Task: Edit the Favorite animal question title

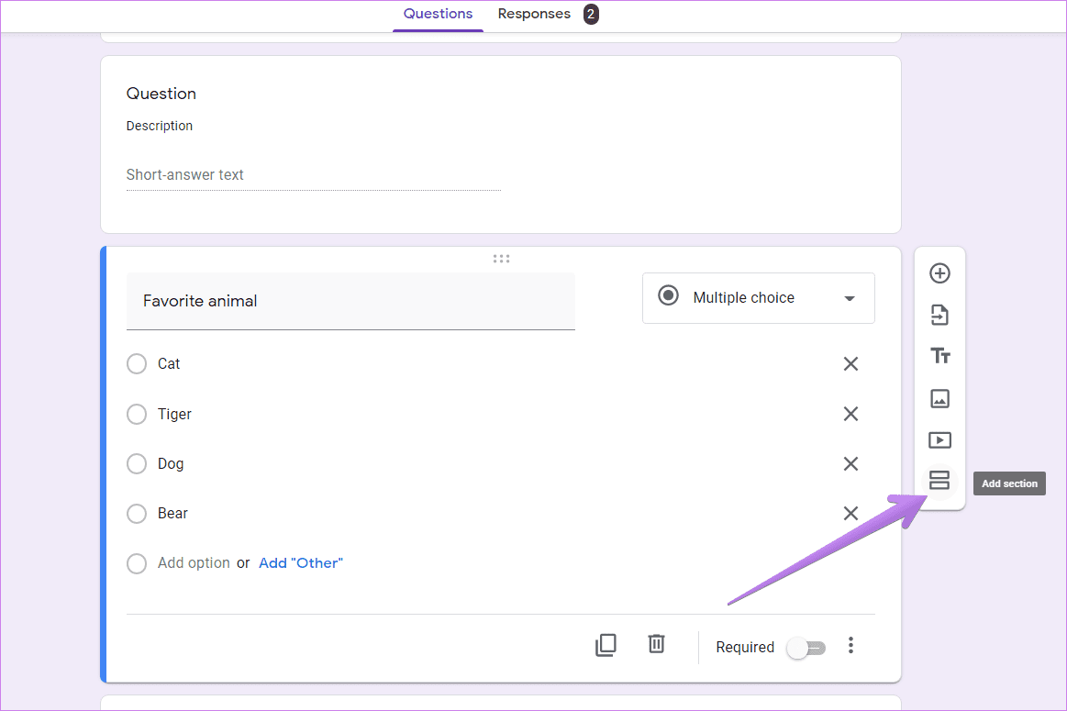Action: pos(350,302)
